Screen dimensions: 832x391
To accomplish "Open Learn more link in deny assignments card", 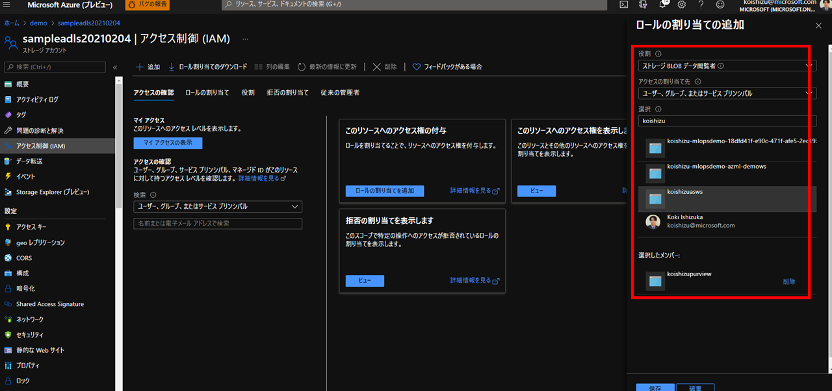I will (x=474, y=280).
